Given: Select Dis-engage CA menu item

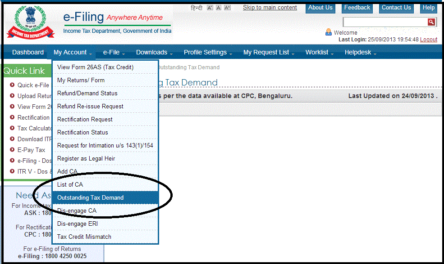Looking at the screenshot, I should 105,210.
